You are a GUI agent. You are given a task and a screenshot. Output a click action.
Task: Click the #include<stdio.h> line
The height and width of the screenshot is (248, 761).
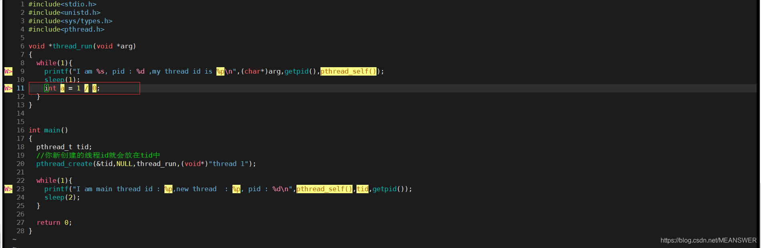point(62,4)
